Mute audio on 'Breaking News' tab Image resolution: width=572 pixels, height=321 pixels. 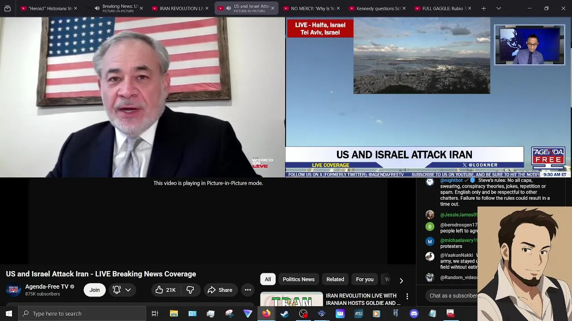click(x=97, y=8)
